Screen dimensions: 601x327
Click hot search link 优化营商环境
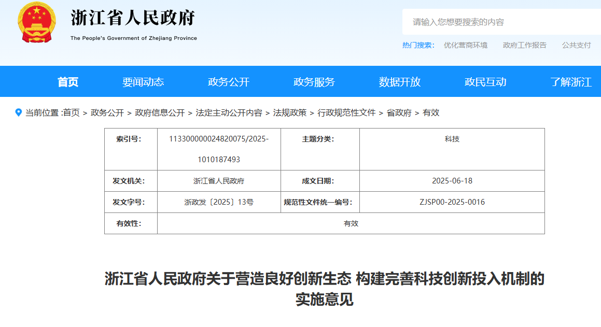coord(466,45)
